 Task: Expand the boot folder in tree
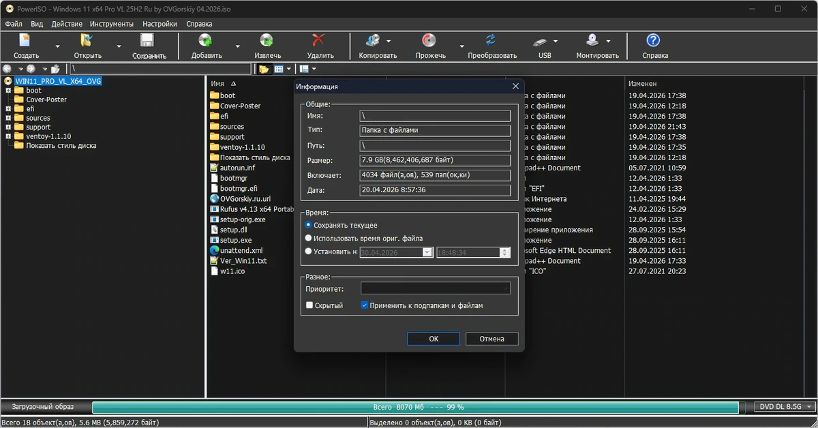[x=8, y=91]
